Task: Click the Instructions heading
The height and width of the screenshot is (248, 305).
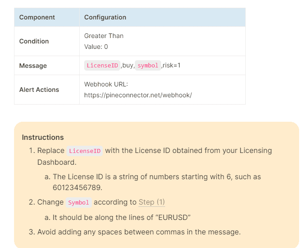Action: point(43,137)
